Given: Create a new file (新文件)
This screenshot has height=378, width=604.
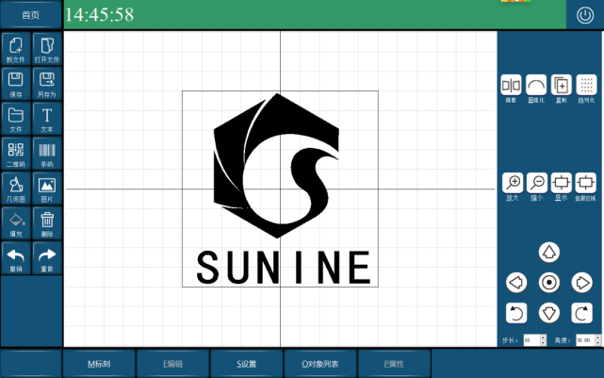Looking at the screenshot, I should pyautogui.click(x=16, y=49).
